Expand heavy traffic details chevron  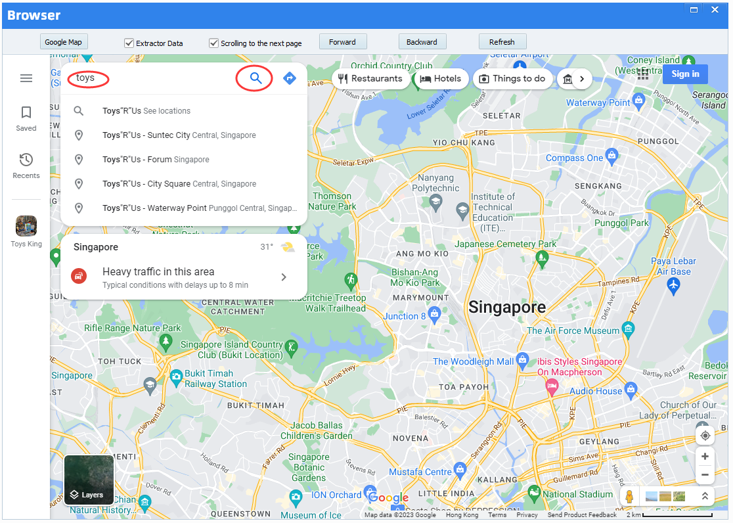[284, 277]
